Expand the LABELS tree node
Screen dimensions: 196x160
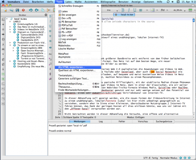(x=10, y=22)
